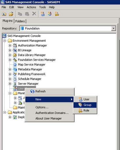This screenshot has height=150, width=120.
Task: Select Group in the New submenu
Action: [x=85, y=105]
